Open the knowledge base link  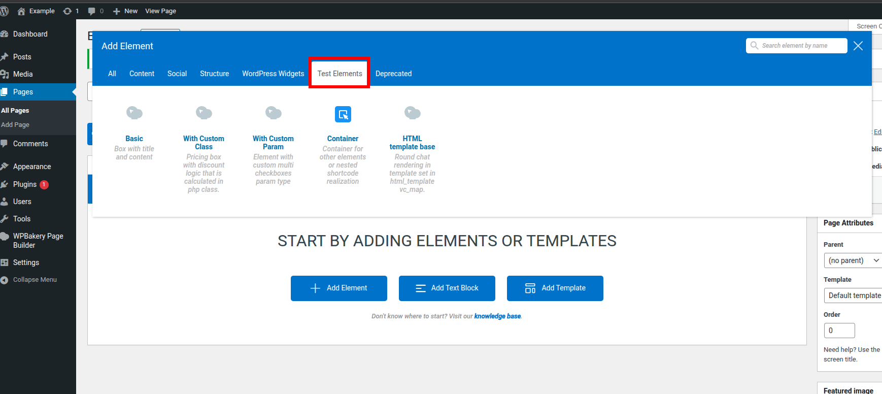click(x=497, y=316)
